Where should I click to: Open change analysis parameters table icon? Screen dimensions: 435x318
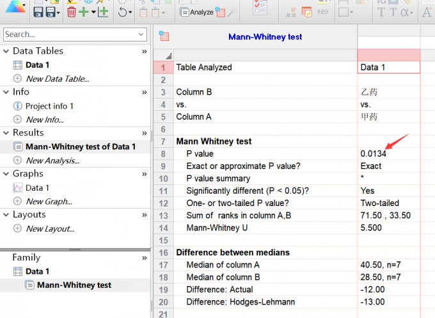pyautogui.click(x=221, y=12)
